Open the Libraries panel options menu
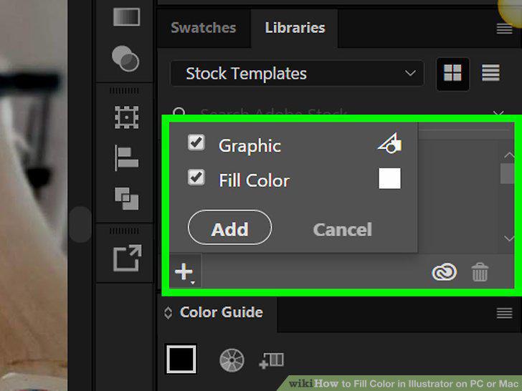Image resolution: width=522 pixels, height=391 pixels. coord(504,29)
